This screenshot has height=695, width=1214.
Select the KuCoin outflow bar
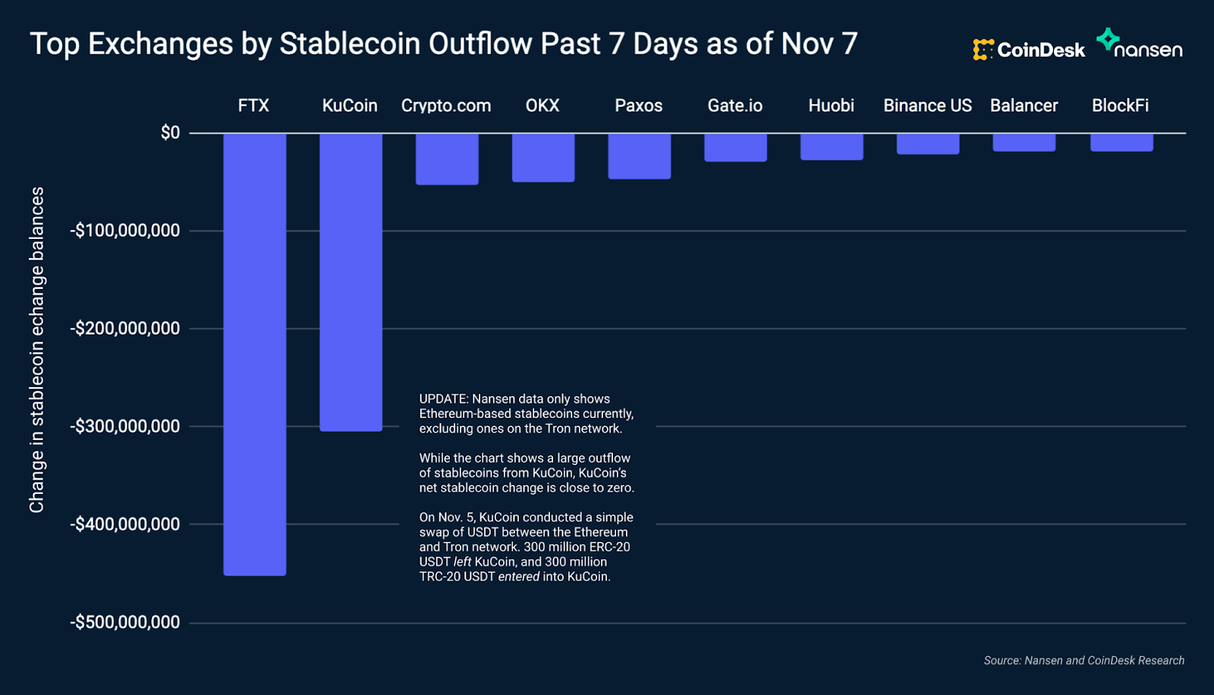click(351, 282)
